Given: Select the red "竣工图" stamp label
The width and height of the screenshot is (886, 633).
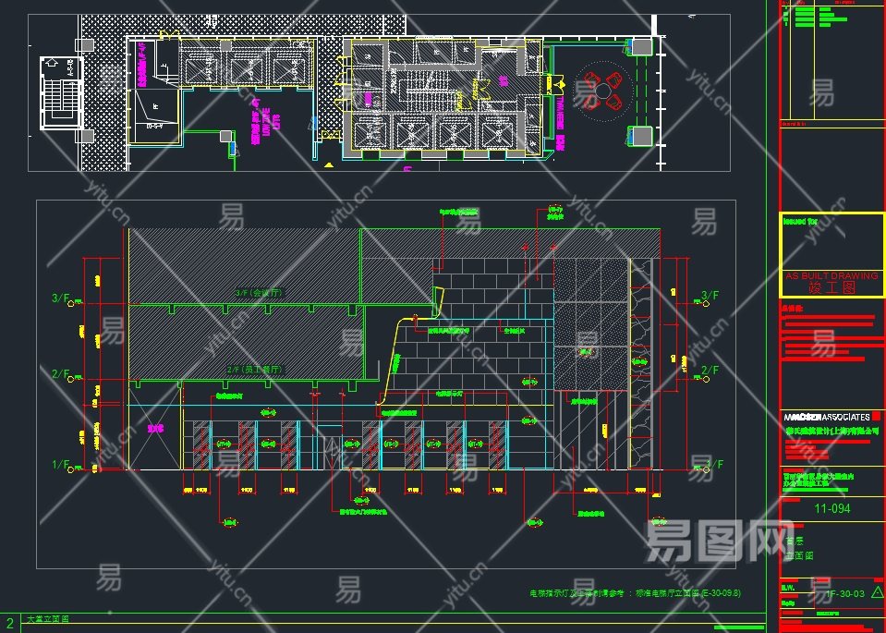Looking at the screenshot, I should pyautogui.click(x=831, y=287).
